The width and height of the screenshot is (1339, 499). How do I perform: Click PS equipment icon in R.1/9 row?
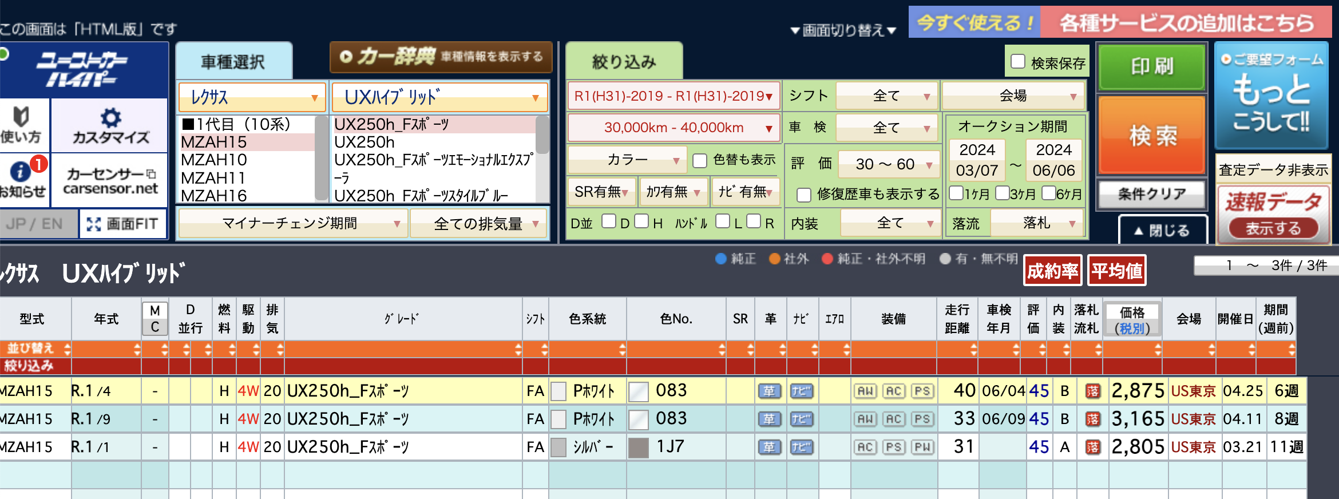pos(922,419)
